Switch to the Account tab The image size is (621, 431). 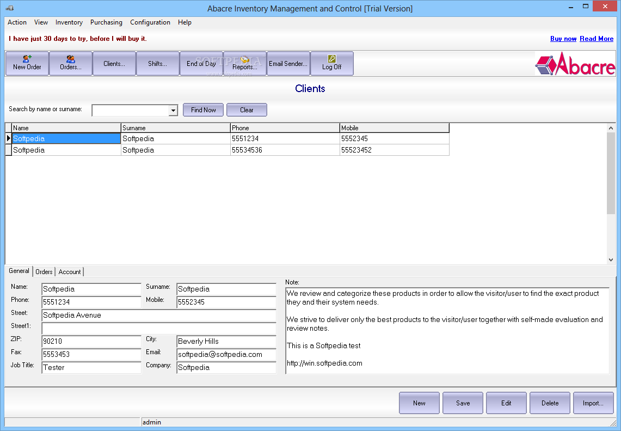click(70, 271)
